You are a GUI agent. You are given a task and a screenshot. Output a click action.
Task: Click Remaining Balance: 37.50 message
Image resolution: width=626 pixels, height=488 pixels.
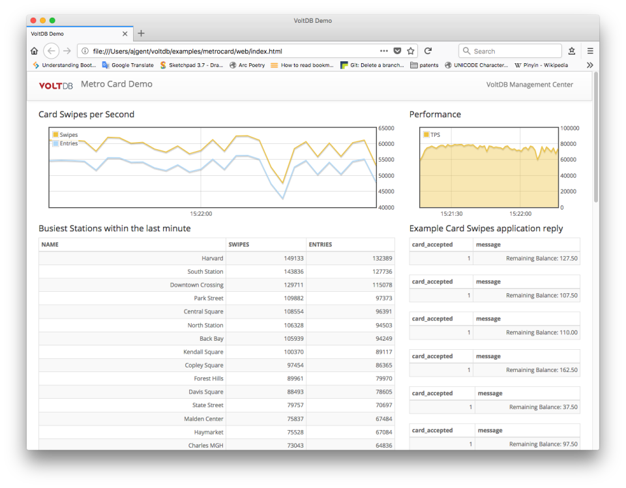point(543,407)
